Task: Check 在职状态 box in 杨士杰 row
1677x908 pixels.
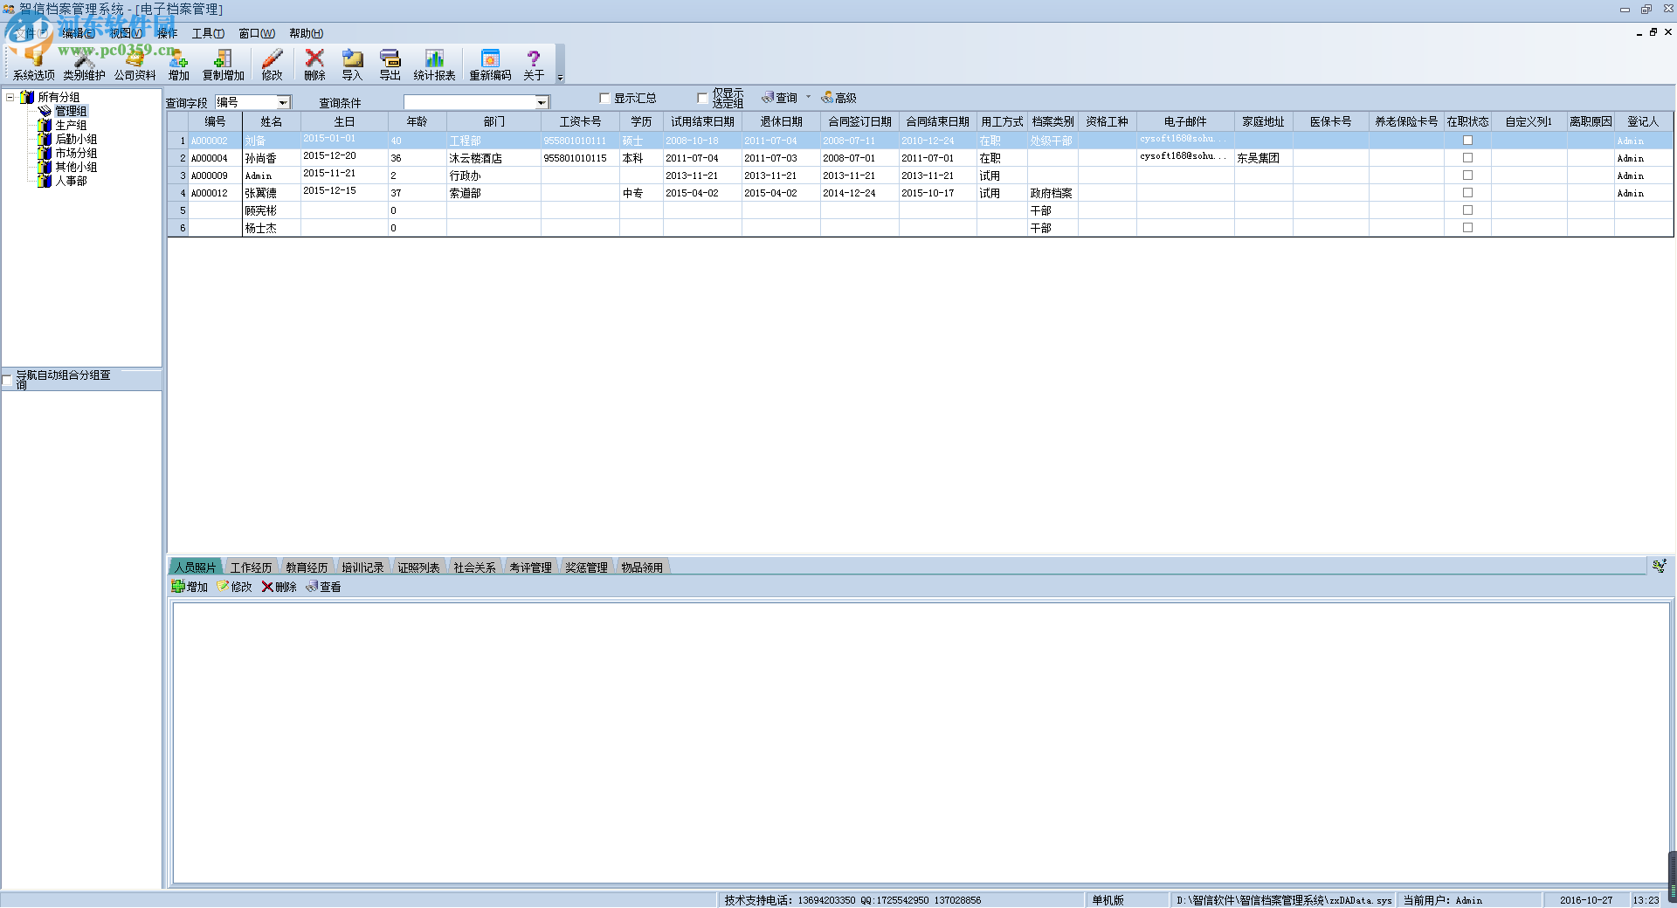Action: tap(1467, 228)
